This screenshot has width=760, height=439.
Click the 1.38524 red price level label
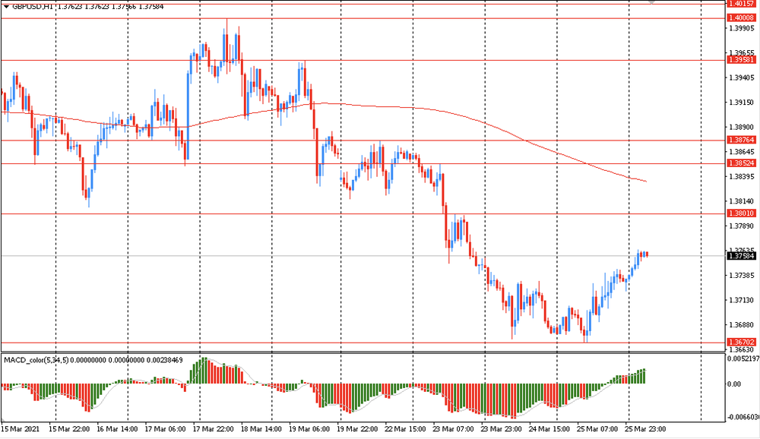click(741, 163)
